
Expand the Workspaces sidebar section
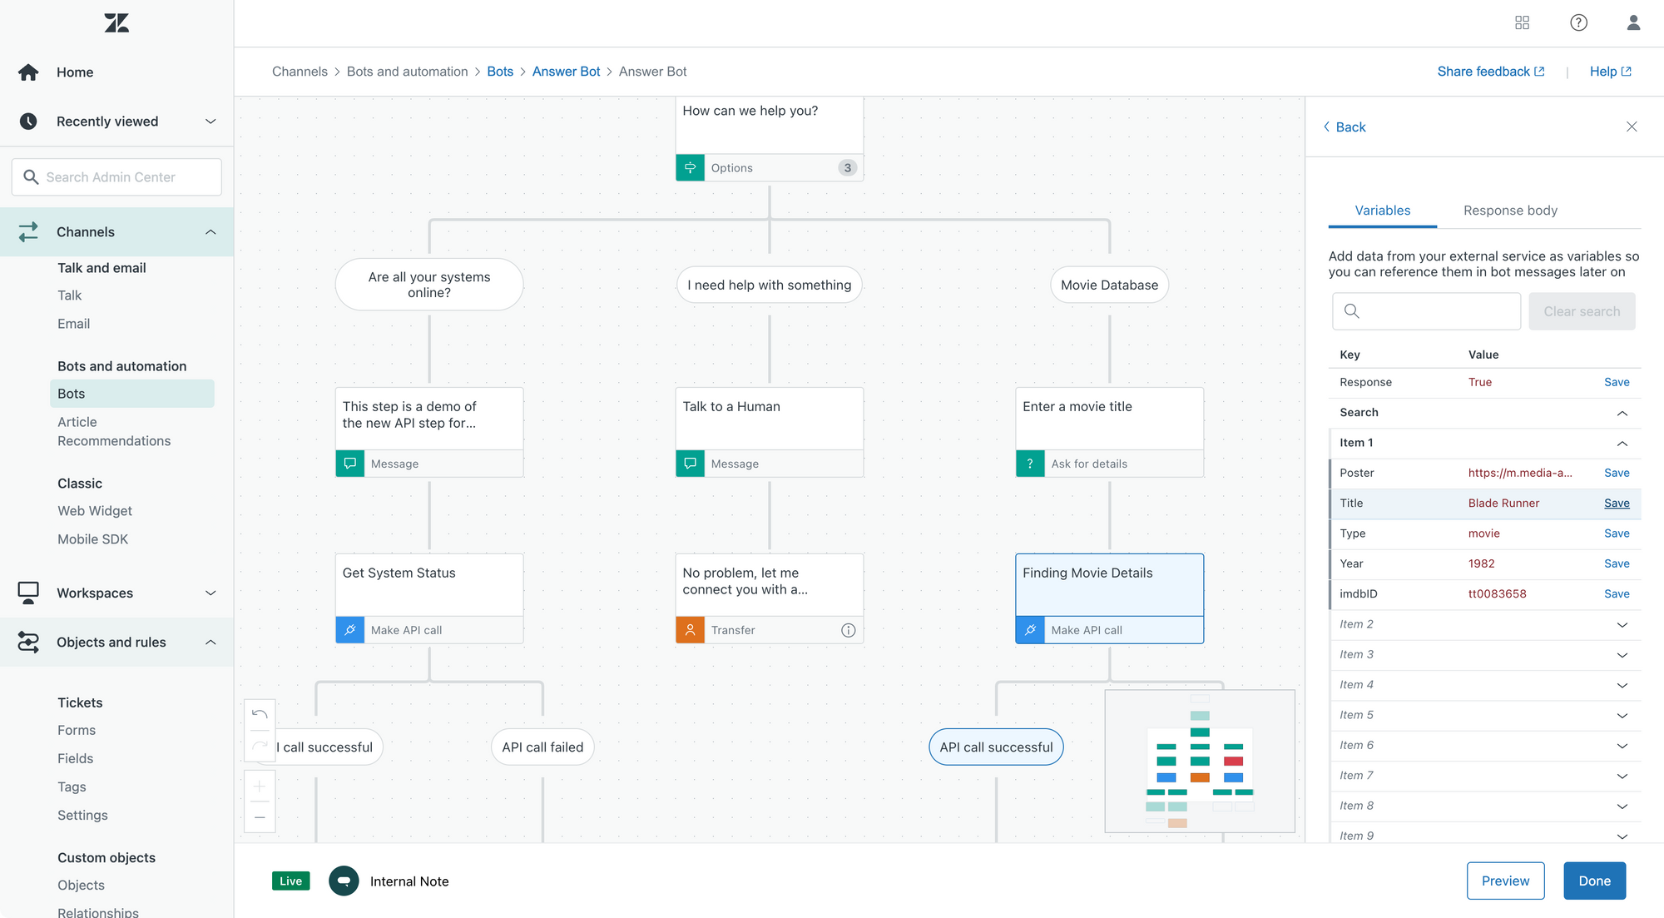click(210, 593)
